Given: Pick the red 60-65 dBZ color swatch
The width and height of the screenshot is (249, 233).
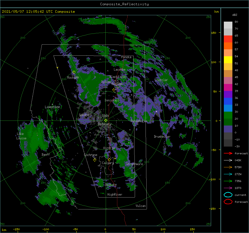Looking at the screenshot, I should (x=228, y=39).
